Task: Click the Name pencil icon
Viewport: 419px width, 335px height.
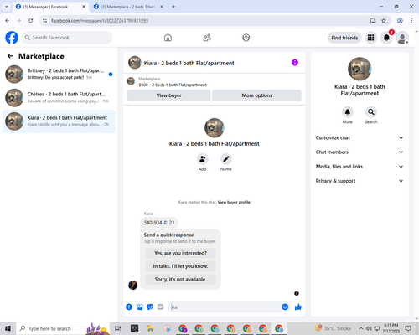Action: pyautogui.click(x=226, y=159)
